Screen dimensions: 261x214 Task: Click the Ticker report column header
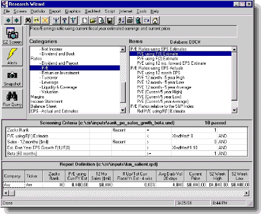(34, 176)
